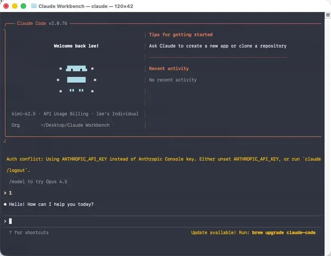331x256 pixels.
Task: Click the 'No recent activity' line
Action: [173, 80]
